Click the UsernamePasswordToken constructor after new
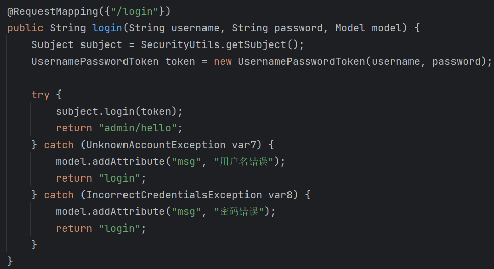The width and height of the screenshot is (494, 269). 301,61
